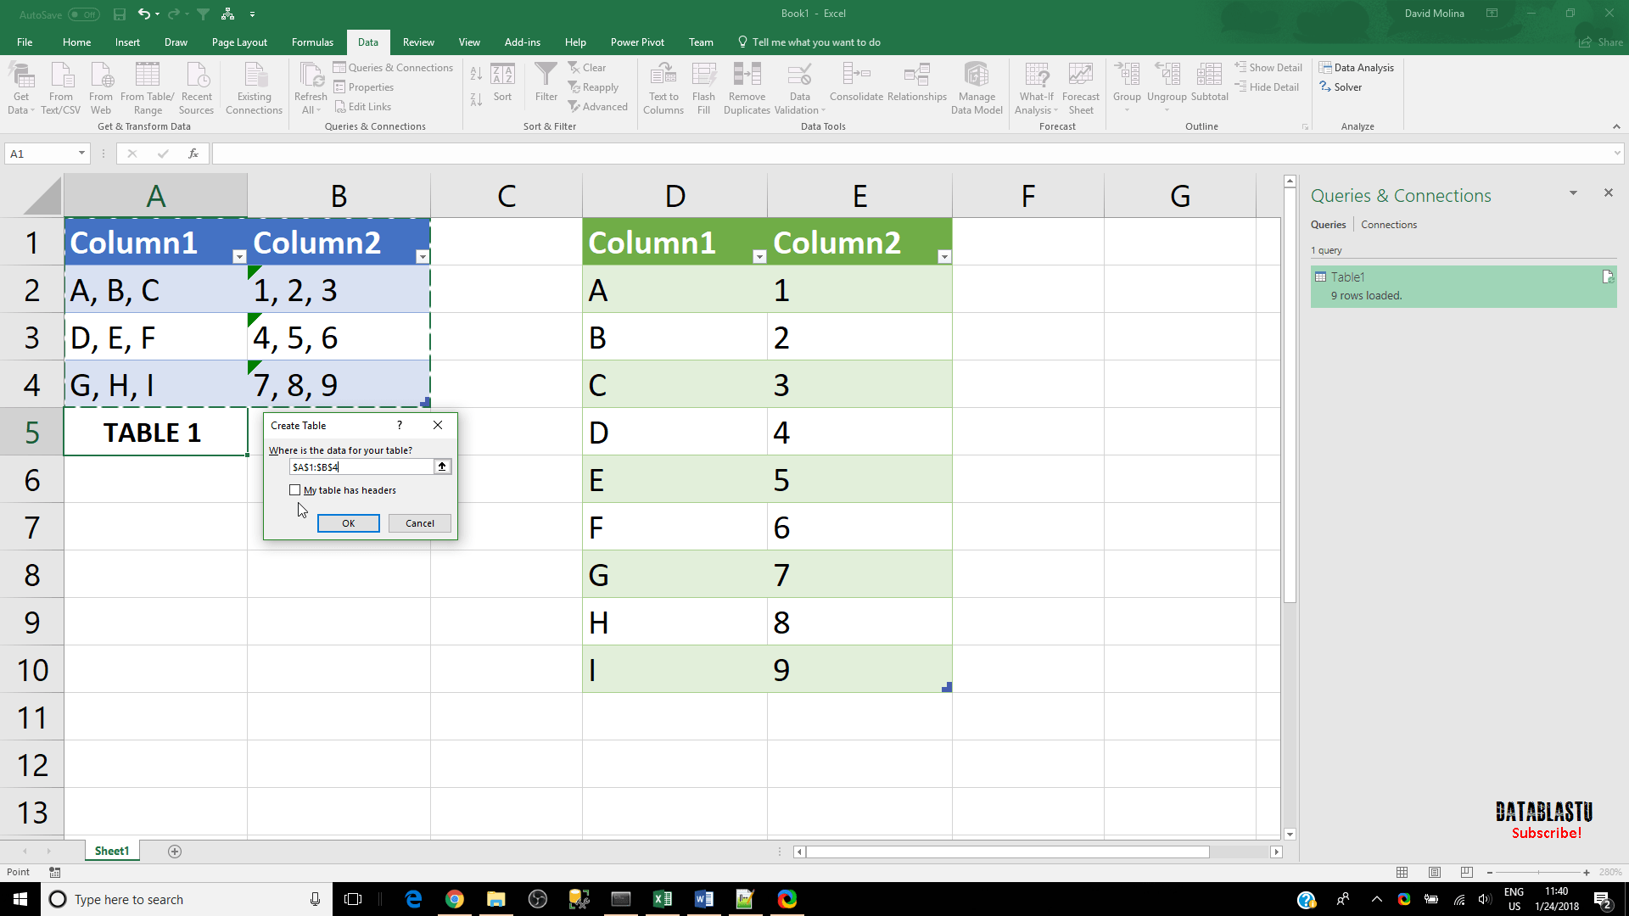
Task: Save the workbook
Action: 120,14
